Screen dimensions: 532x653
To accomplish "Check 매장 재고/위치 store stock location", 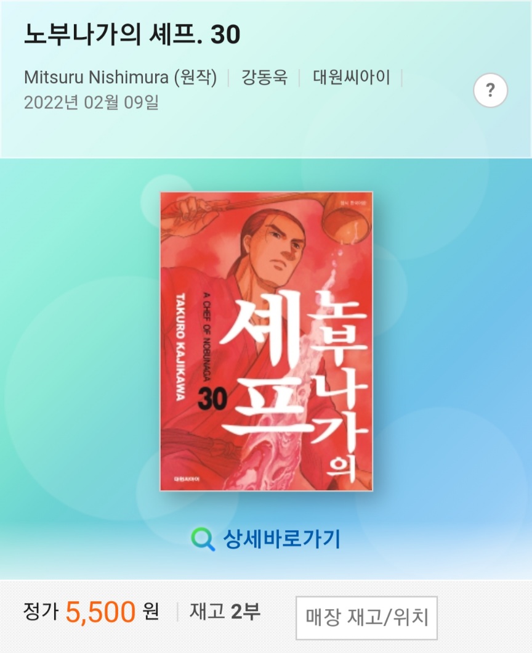I will 366,618.
